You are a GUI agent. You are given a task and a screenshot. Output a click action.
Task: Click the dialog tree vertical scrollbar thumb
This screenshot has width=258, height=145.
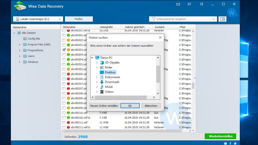pyautogui.click(x=158, y=74)
